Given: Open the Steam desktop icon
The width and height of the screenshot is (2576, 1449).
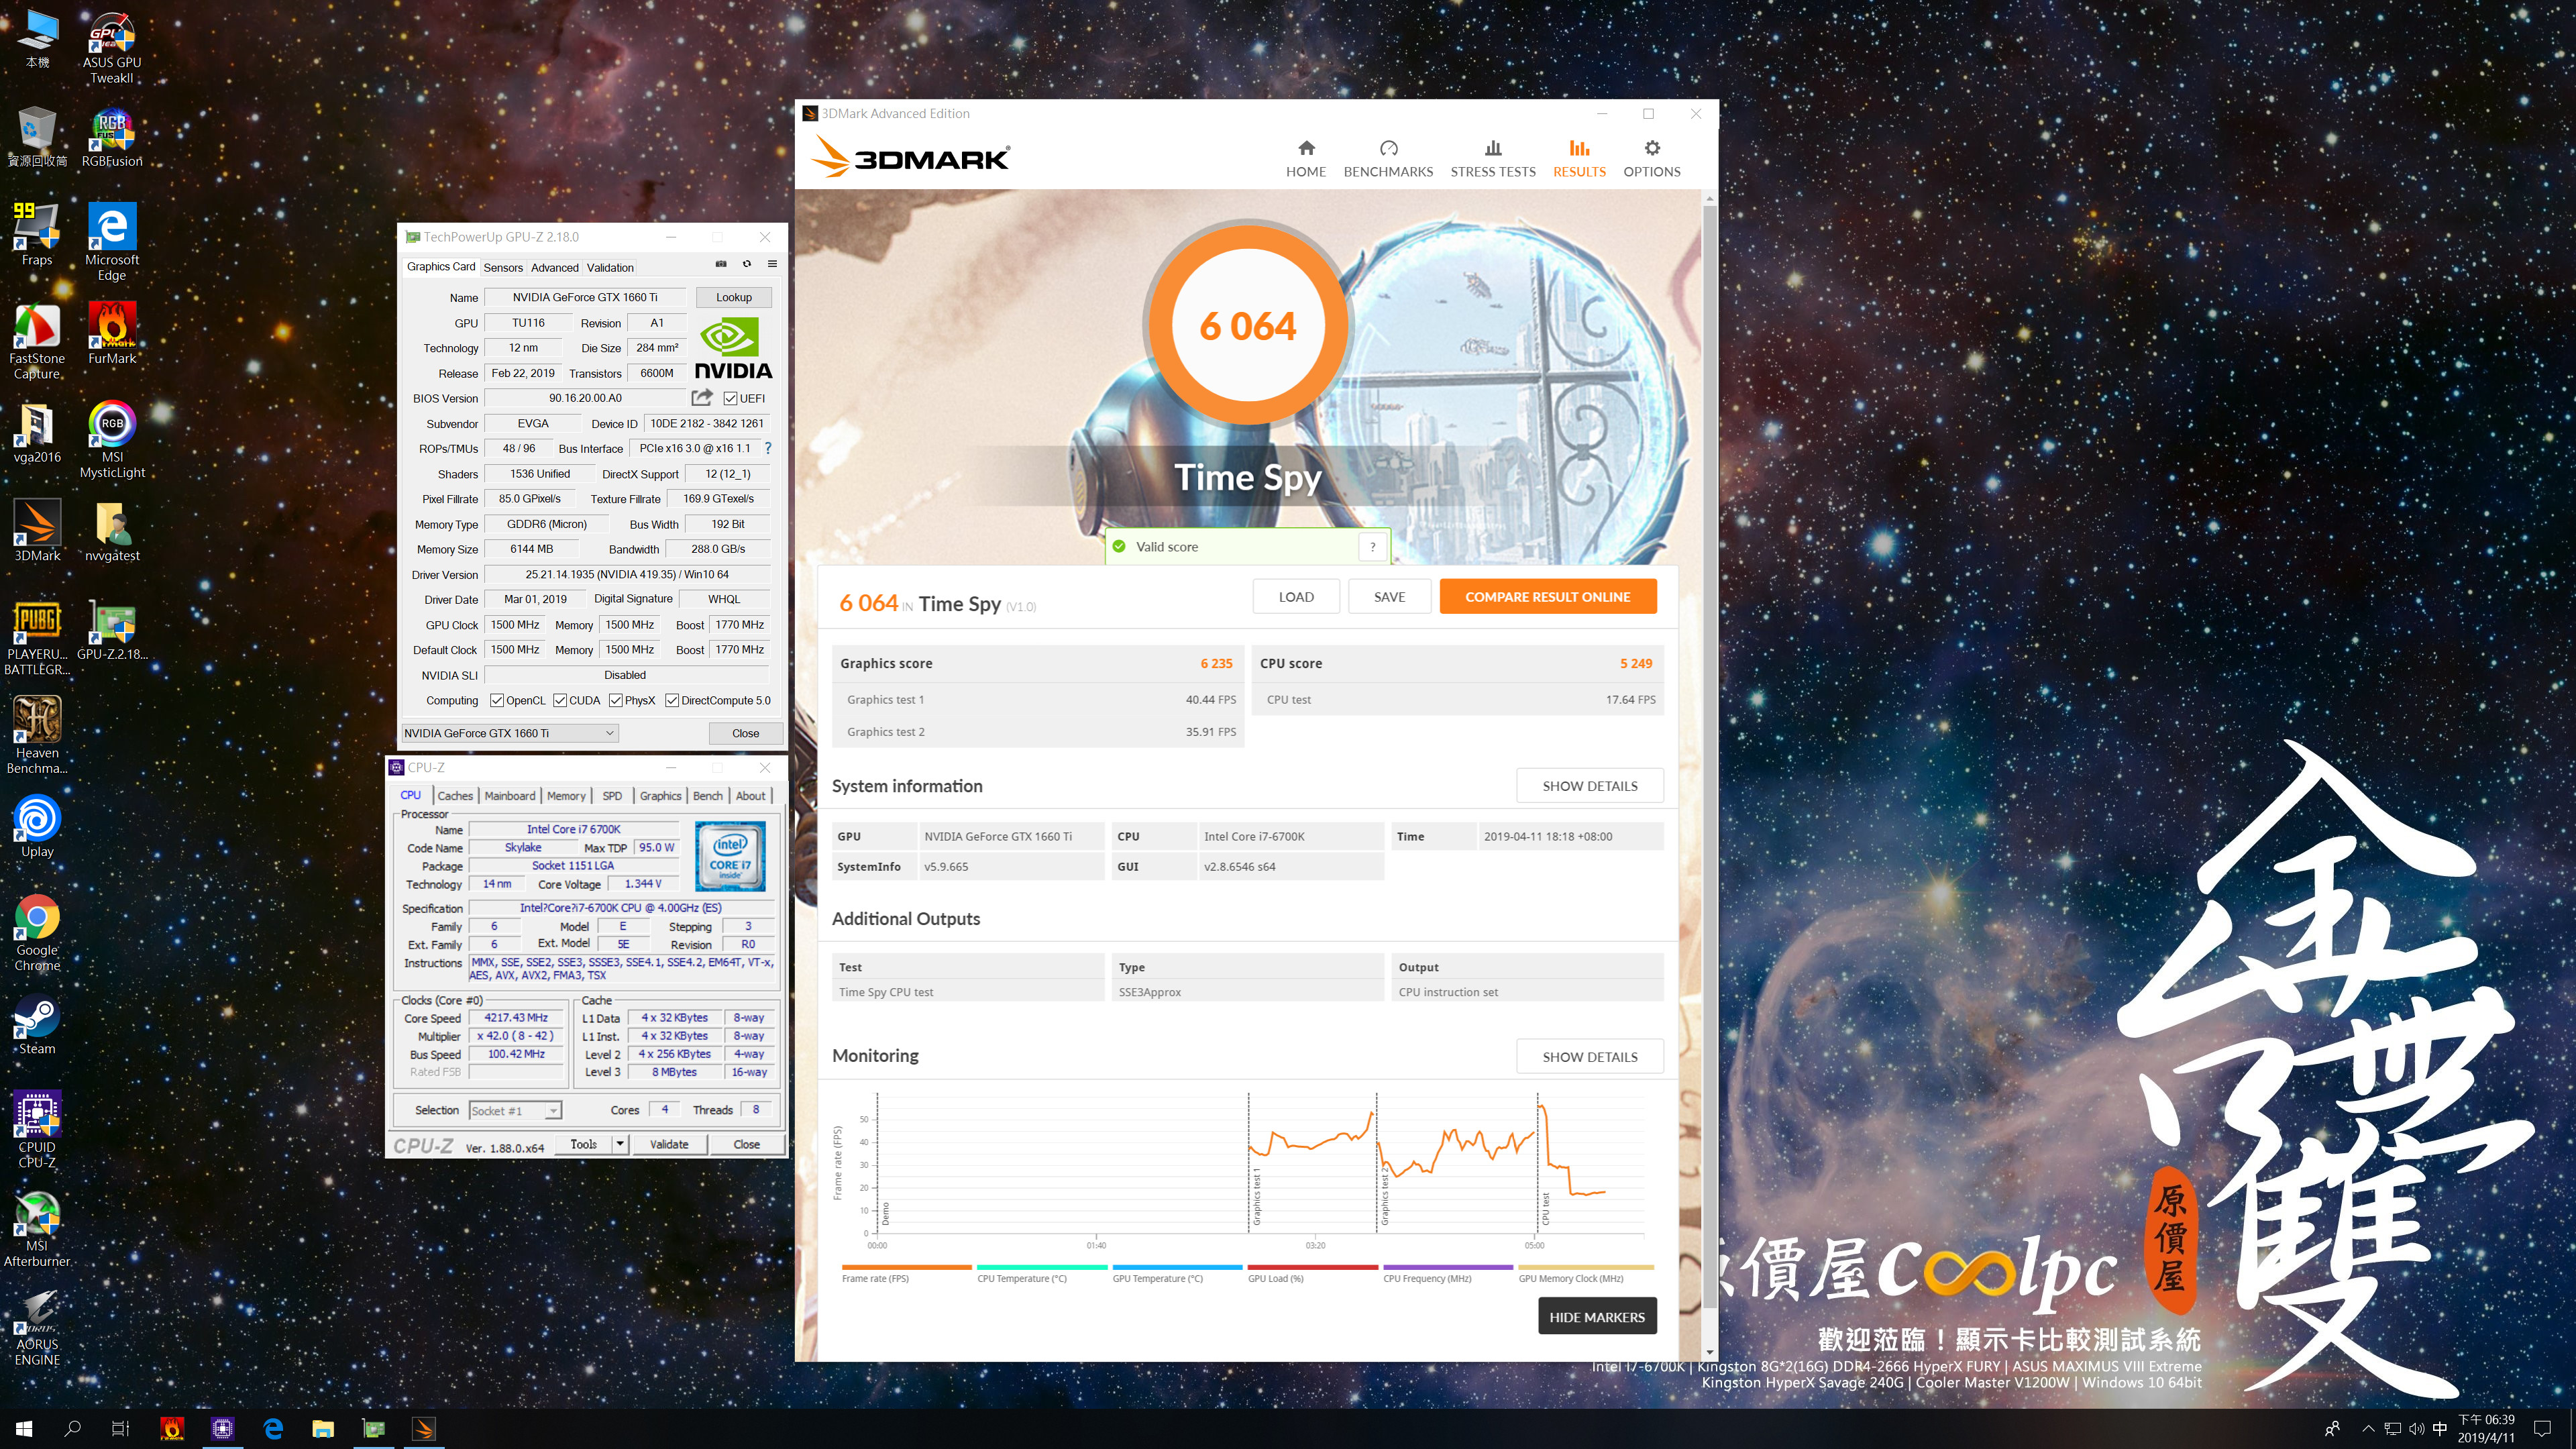Looking at the screenshot, I should click(37, 1024).
